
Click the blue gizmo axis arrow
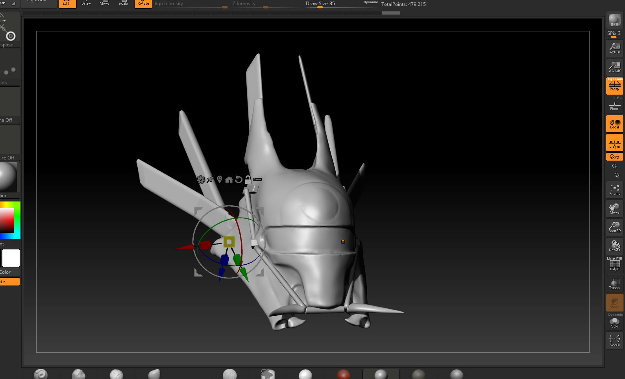pyautogui.click(x=221, y=274)
